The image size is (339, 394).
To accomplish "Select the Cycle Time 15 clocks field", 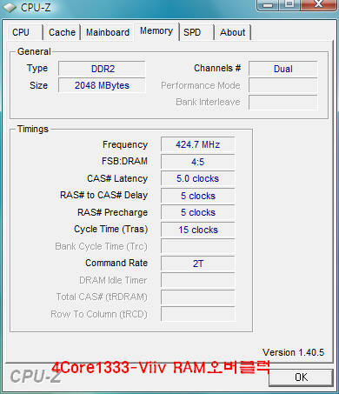I will coord(198,230).
